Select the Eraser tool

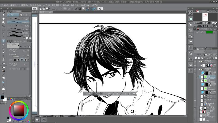[x=4, y=60]
